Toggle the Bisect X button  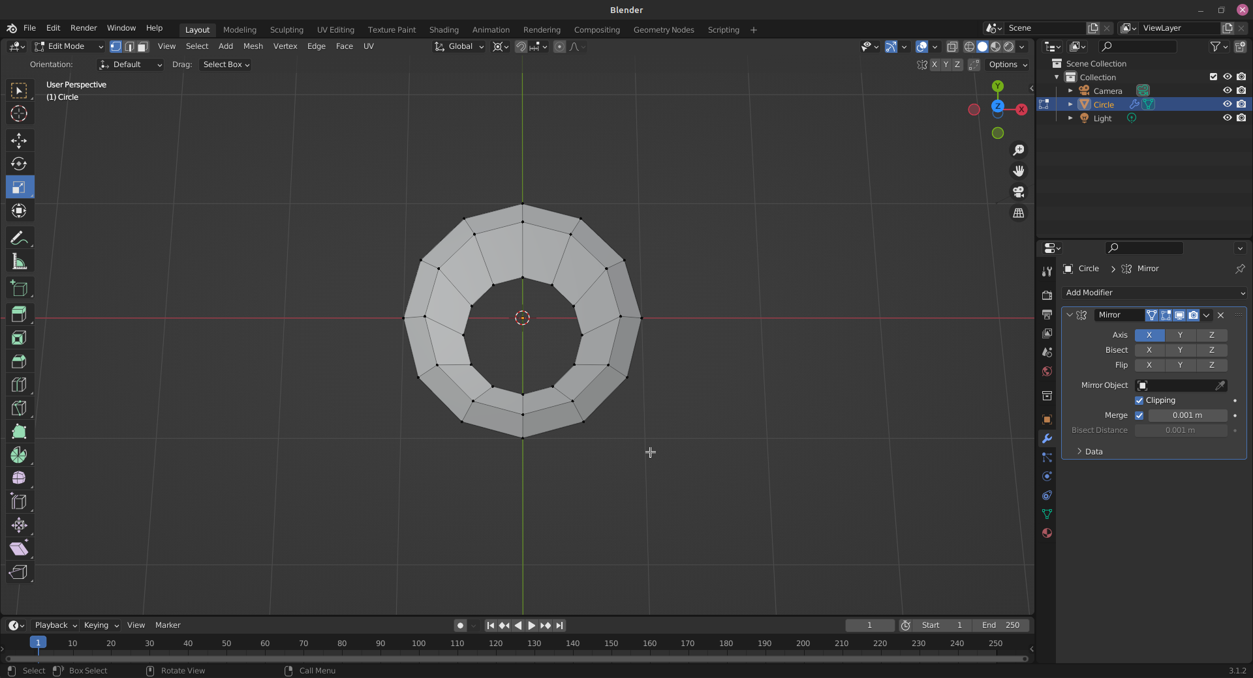pos(1149,350)
